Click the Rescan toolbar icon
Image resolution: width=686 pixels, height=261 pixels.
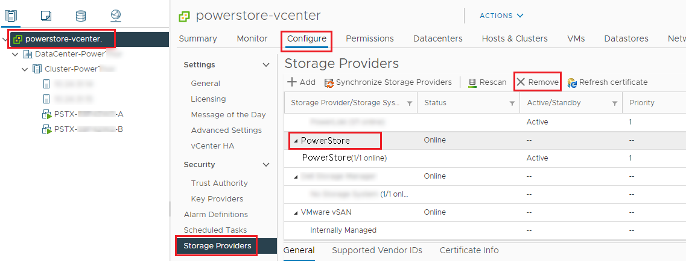(x=473, y=82)
